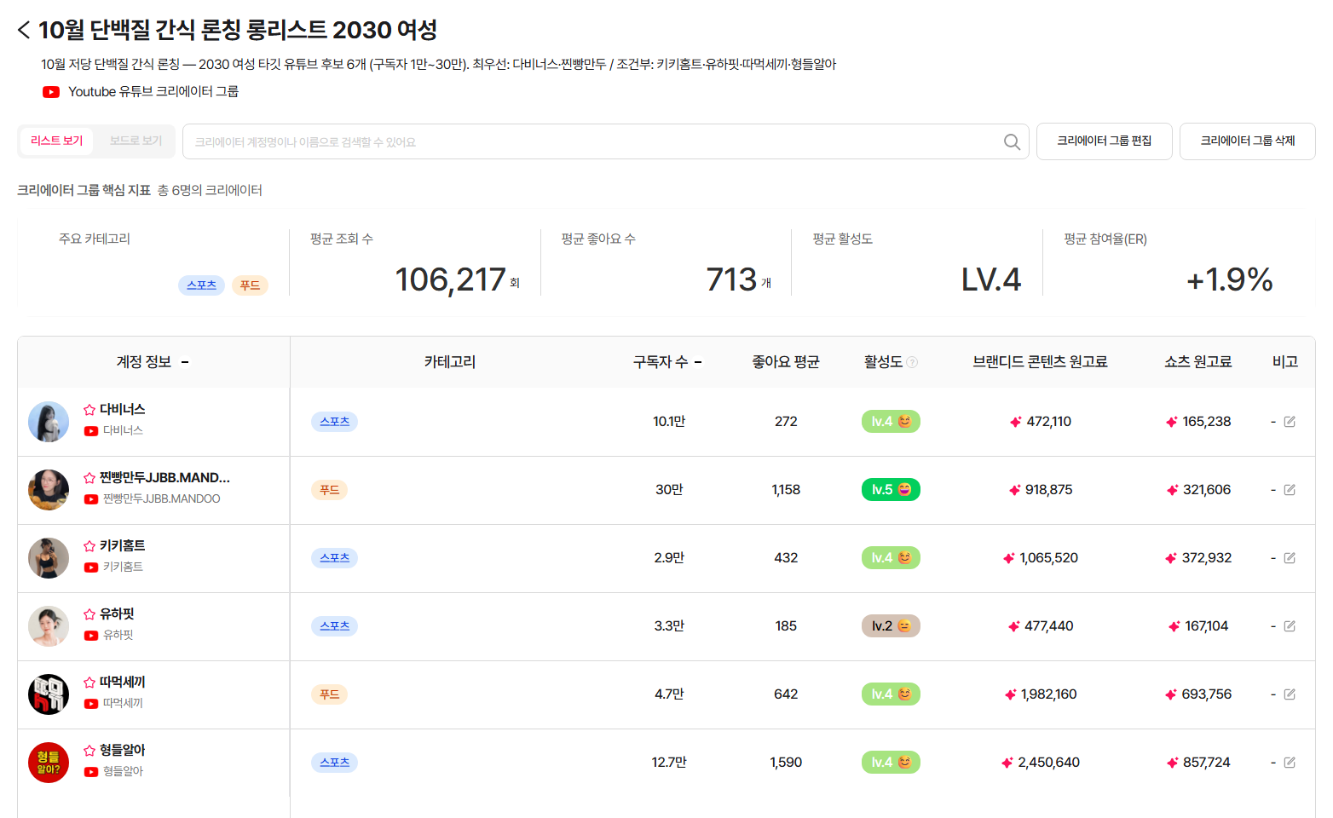The image size is (1333, 818).
Task: Click the lv.2 activity badge for 유하핏
Action: (x=891, y=626)
